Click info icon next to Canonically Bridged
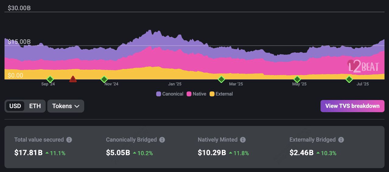 [162, 140]
